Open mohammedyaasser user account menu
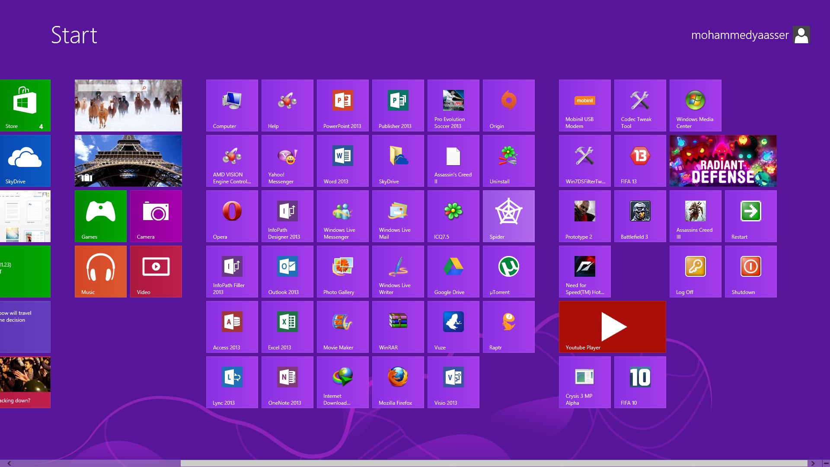Viewport: 830px width, 467px height. pos(750,35)
